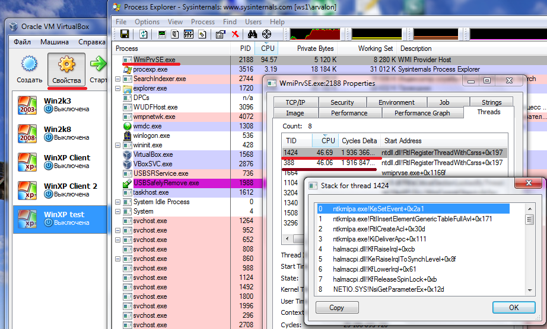
Task: Open the Файл menu in VirtualBox
Action: click(x=22, y=42)
